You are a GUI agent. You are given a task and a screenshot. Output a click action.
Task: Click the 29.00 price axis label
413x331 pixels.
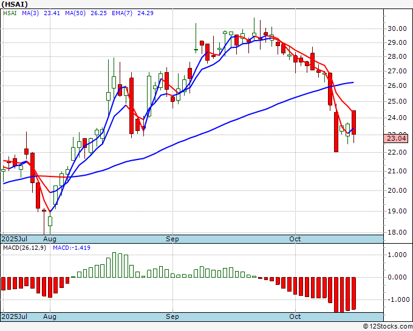coord(397,42)
